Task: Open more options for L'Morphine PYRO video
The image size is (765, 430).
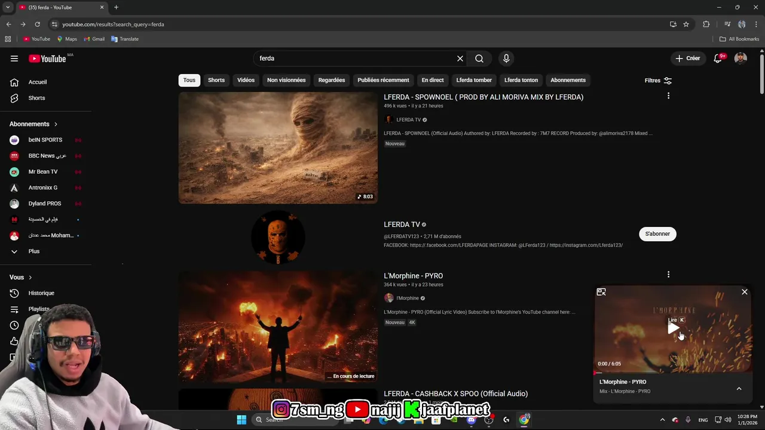Action: [x=668, y=275]
